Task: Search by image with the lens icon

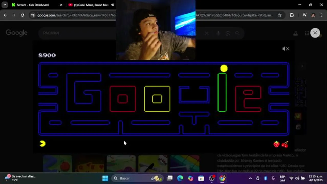Action: [228, 33]
